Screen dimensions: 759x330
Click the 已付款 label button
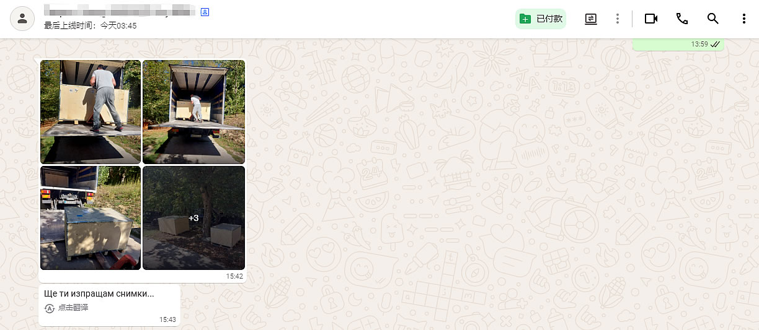point(549,19)
